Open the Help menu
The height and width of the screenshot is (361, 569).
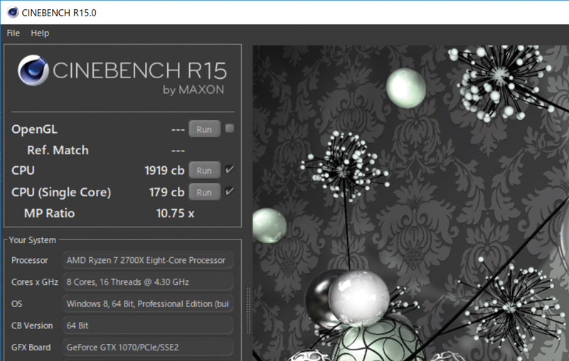tap(40, 33)
